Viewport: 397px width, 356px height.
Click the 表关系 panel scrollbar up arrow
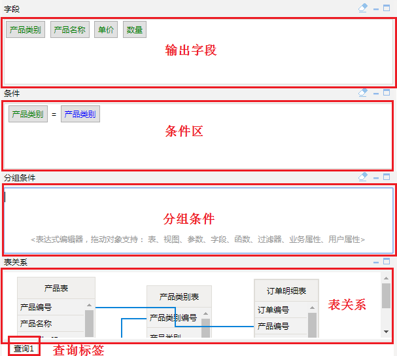click(x=386, y=278)
